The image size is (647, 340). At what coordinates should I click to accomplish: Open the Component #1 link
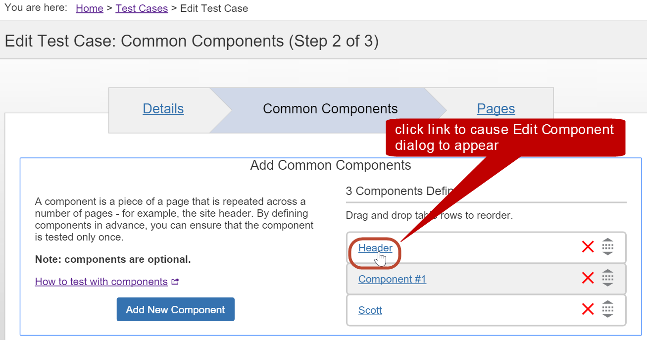tap(392, 279)
